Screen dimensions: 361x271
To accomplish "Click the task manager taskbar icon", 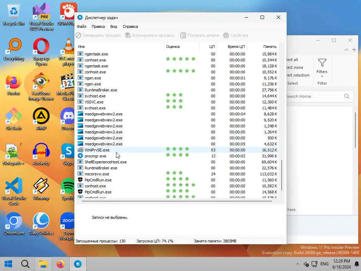I will coord(78,264).
